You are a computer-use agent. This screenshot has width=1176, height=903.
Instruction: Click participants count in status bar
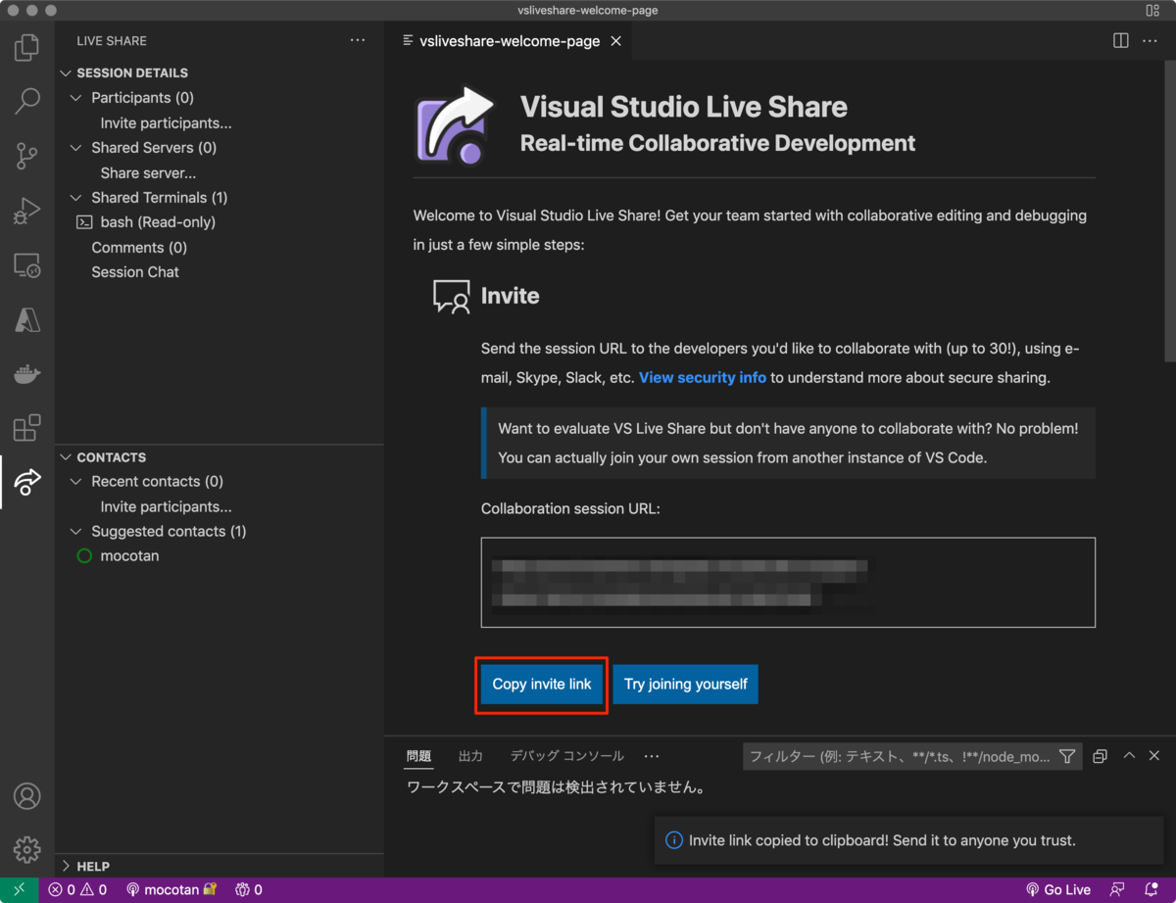click(x=249, y=890)
